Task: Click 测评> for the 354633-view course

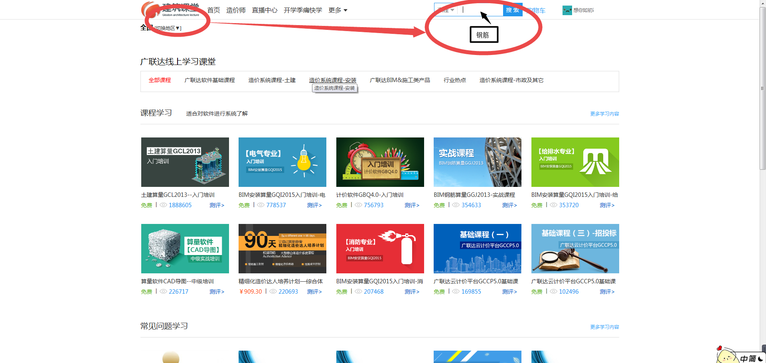Action: coord(509,205)
